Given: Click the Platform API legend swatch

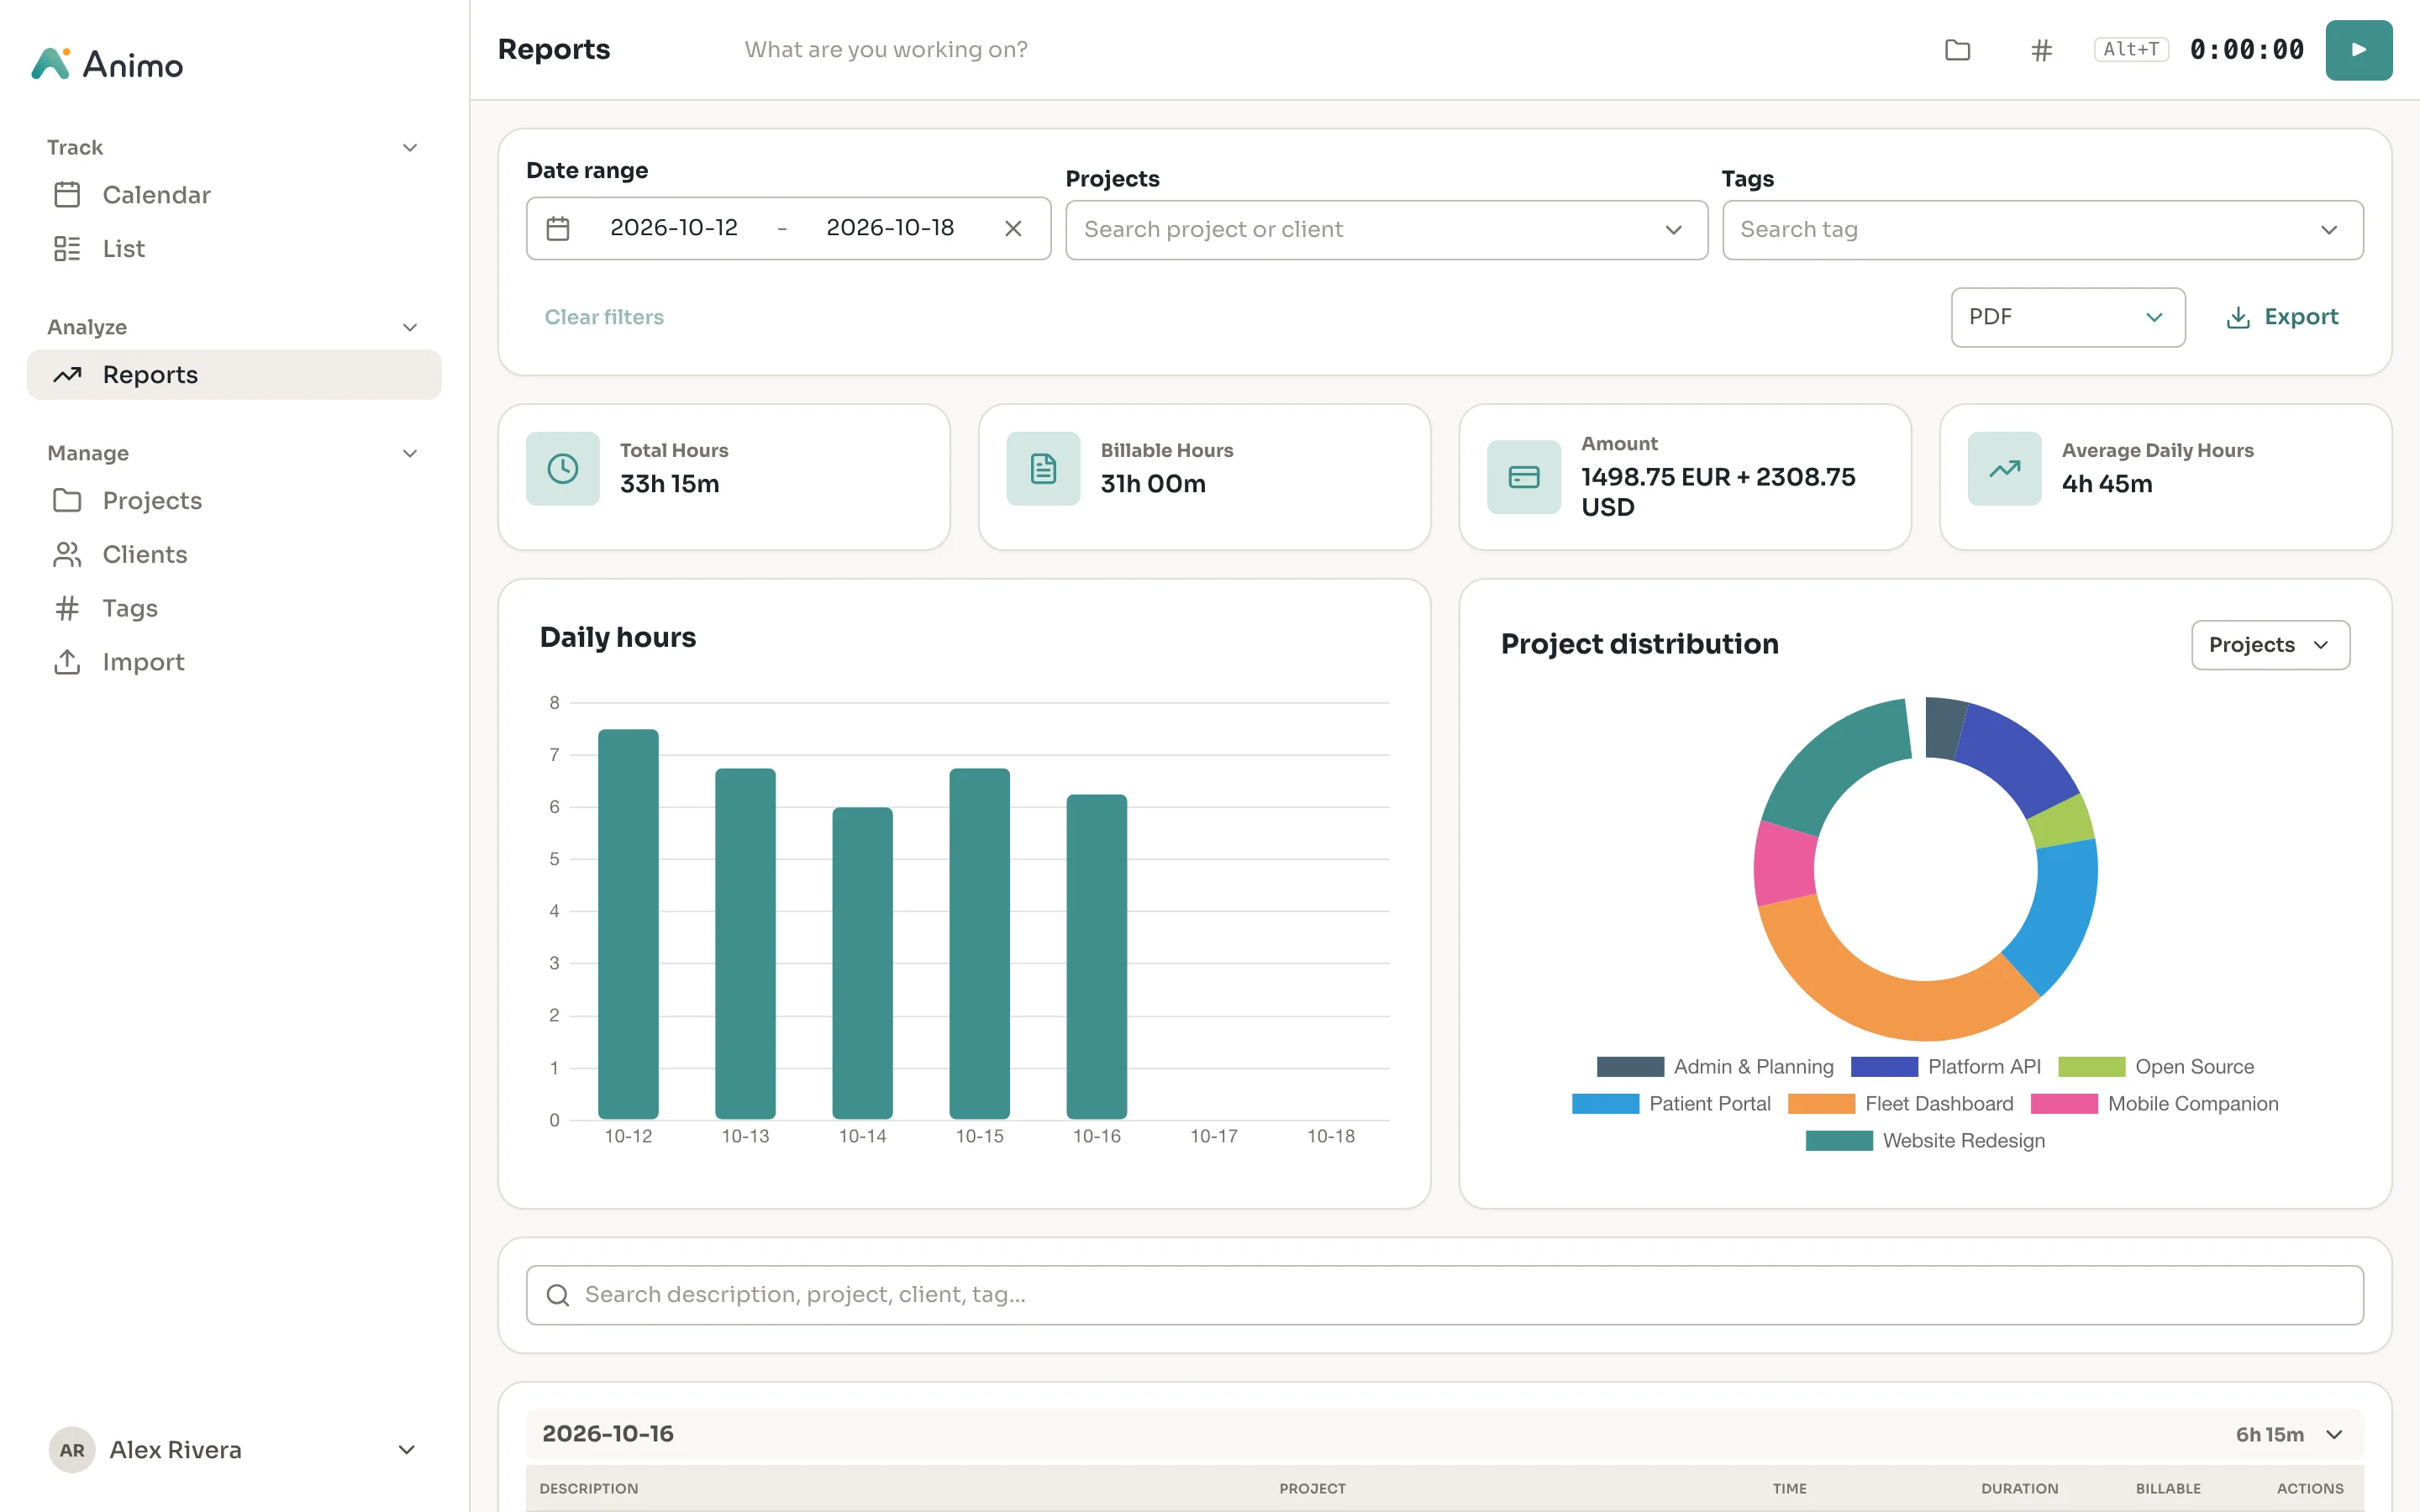Looking at the screenshot, I should click(x=1884, y=1067).
